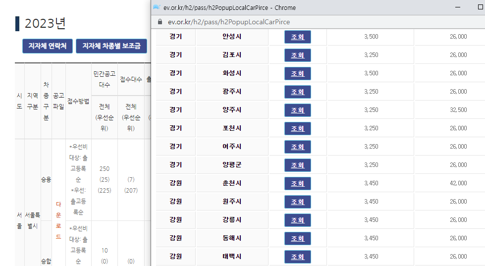
Task: Select the 양평군 cell
Action: 232,165
